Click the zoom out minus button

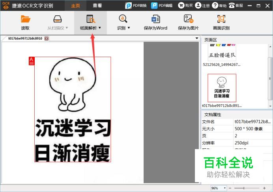click(230, 188)
